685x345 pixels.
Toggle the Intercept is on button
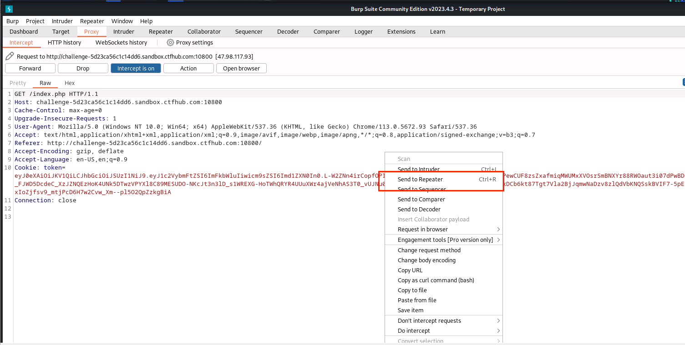point(136,68)
